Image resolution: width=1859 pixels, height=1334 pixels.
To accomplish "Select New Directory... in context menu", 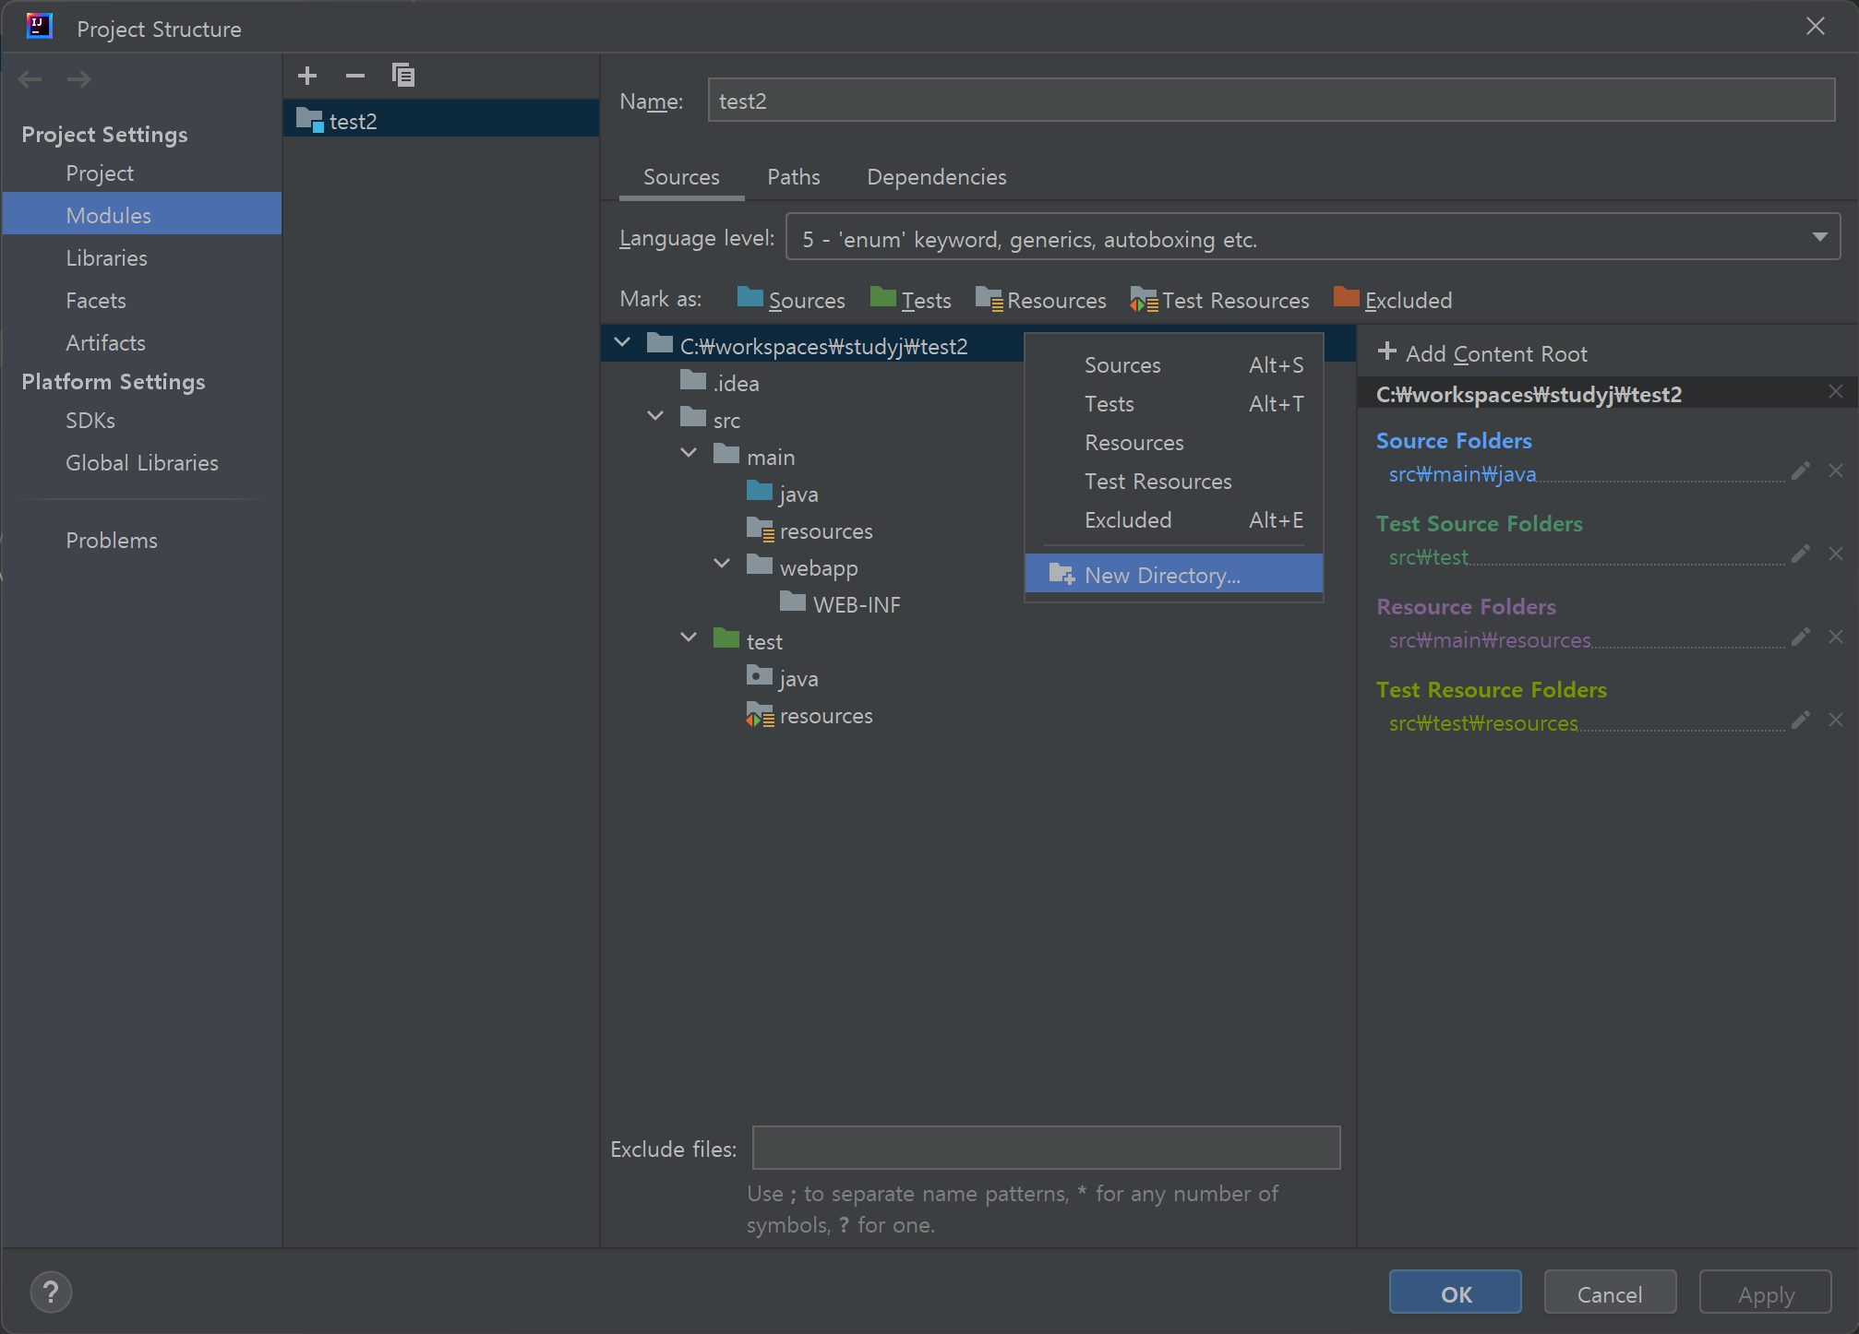I will 1161,575.
